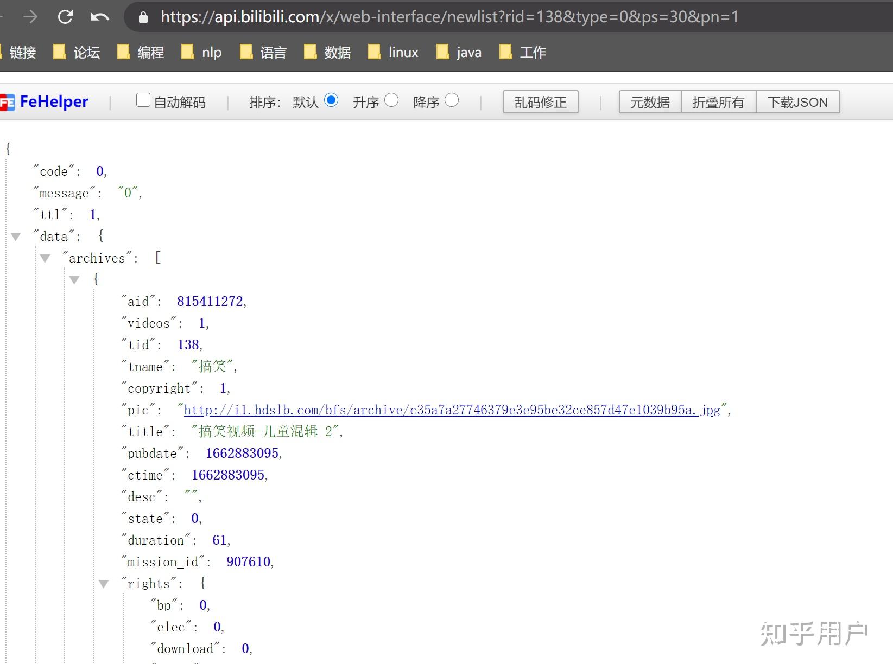Click the 下载JSON button
The image size is (893, 664).
click(797, 101)
